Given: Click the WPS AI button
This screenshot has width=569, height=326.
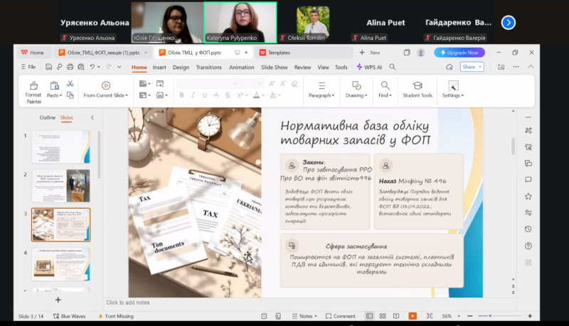Looking at the screenshot, I should [370, 67].
